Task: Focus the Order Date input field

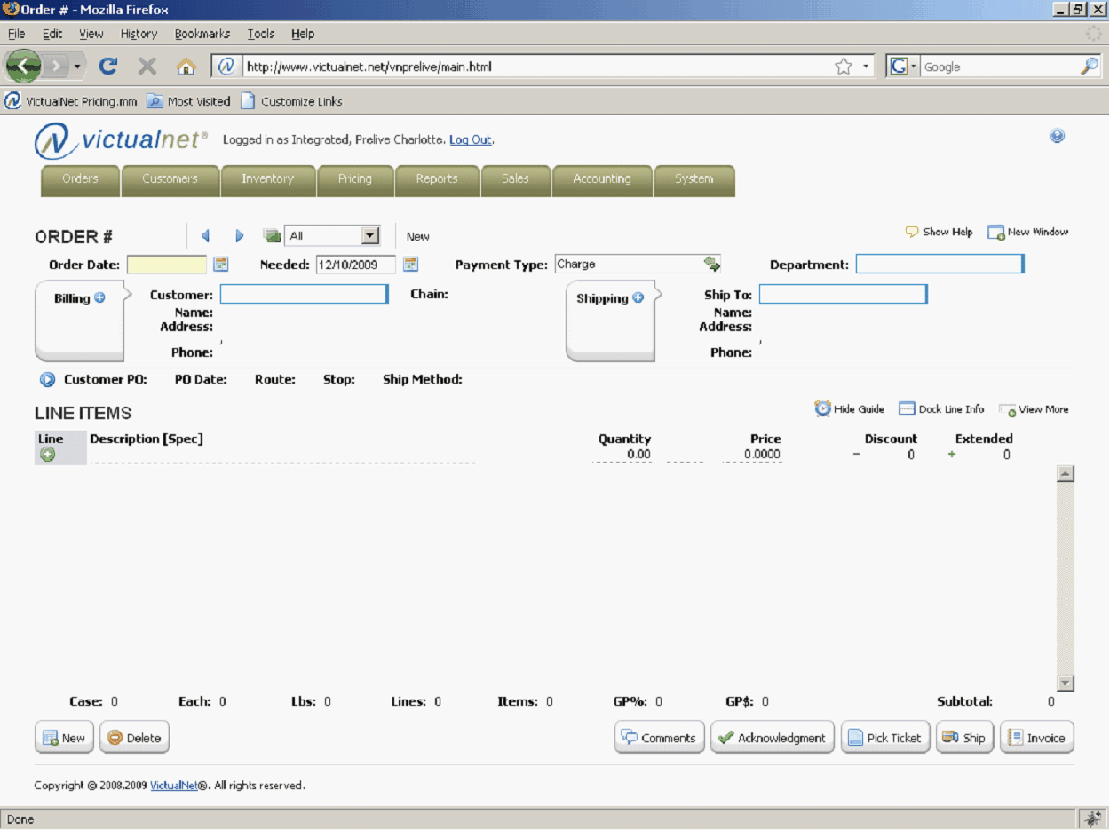Action: (x=167, y=265)
